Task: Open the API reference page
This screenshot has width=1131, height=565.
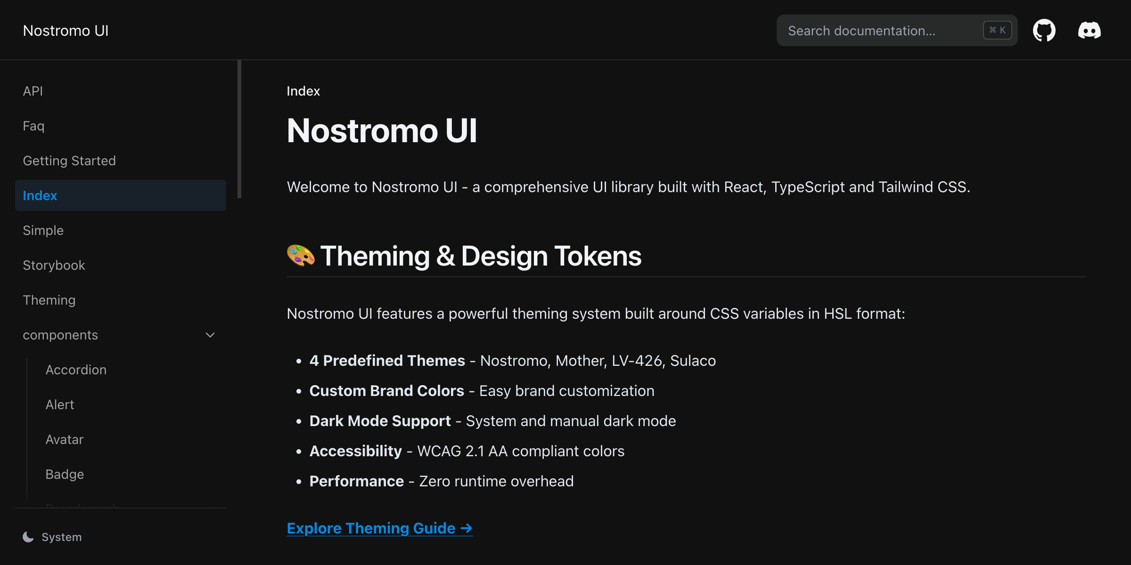Action: (x=33, y=90)
